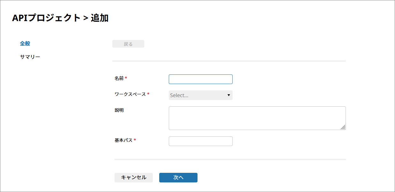
Task: Click the 説明 field label
Action: point(119,110)
